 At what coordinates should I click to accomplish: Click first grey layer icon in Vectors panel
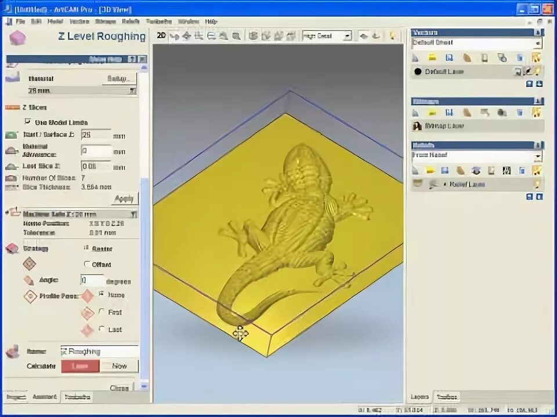(415, 57)
